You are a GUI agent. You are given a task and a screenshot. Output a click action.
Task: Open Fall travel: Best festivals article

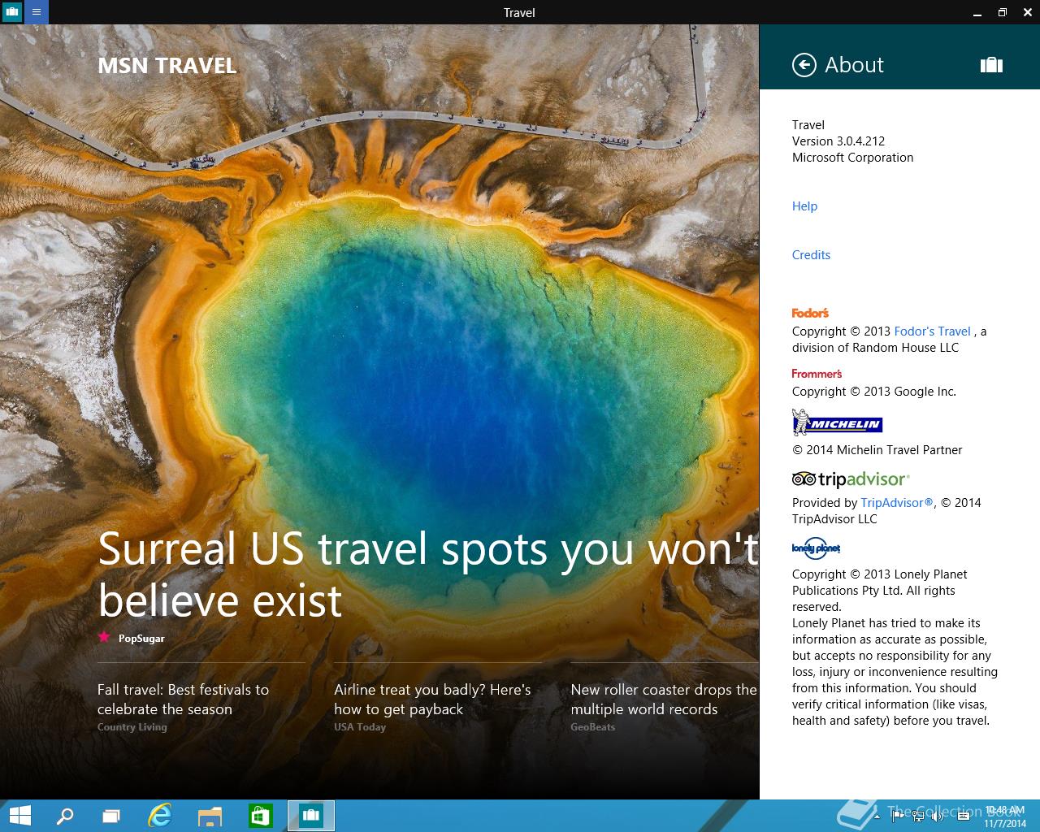tap(183, 700)
